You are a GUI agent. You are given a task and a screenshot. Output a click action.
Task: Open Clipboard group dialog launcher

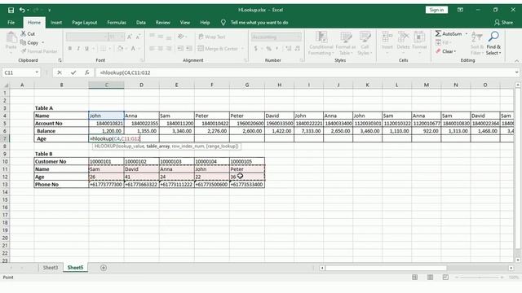[60, 60]
